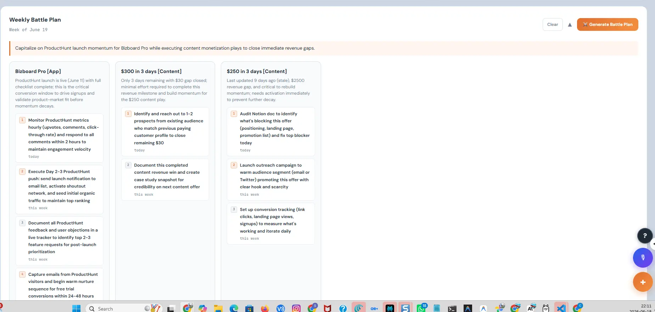Open the blue circle help taskbar icon
Screen dimensions: 655x312
point(343,308)
